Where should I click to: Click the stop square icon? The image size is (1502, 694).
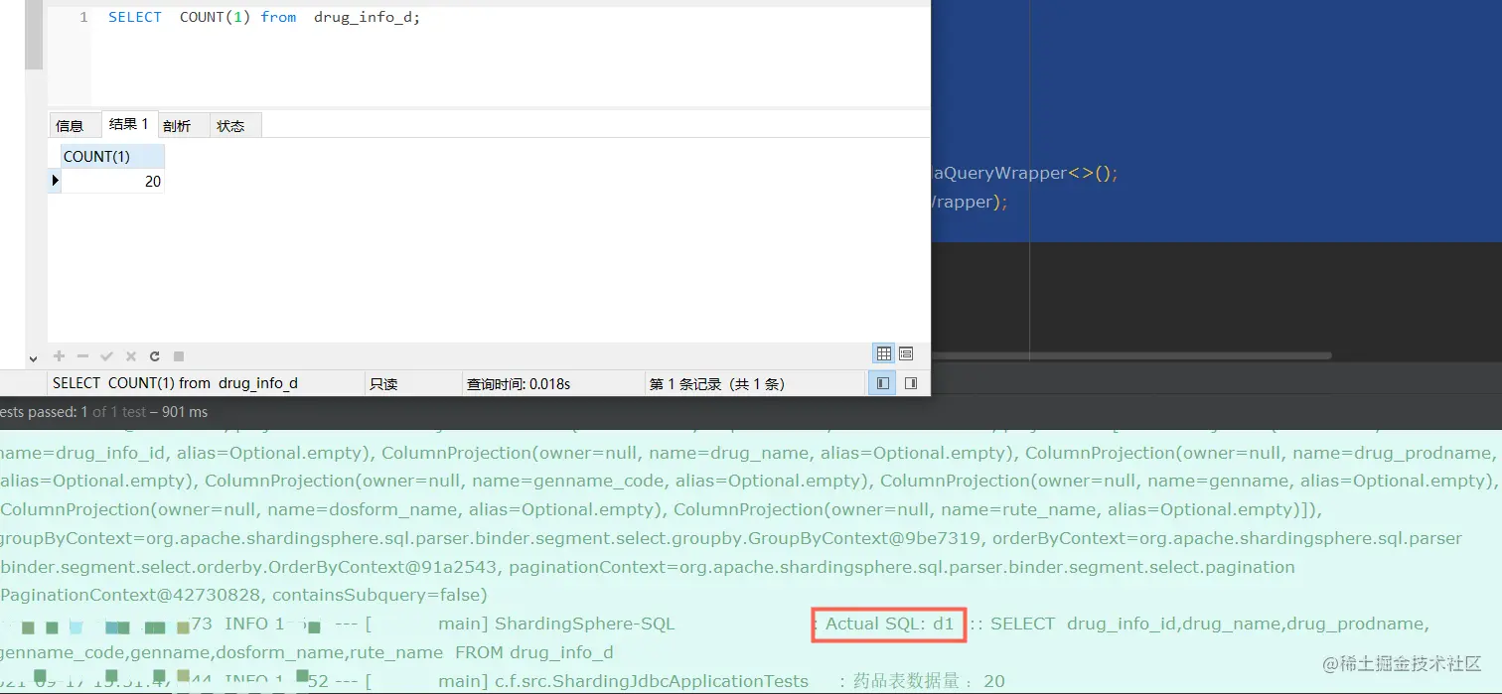[179, 355]
